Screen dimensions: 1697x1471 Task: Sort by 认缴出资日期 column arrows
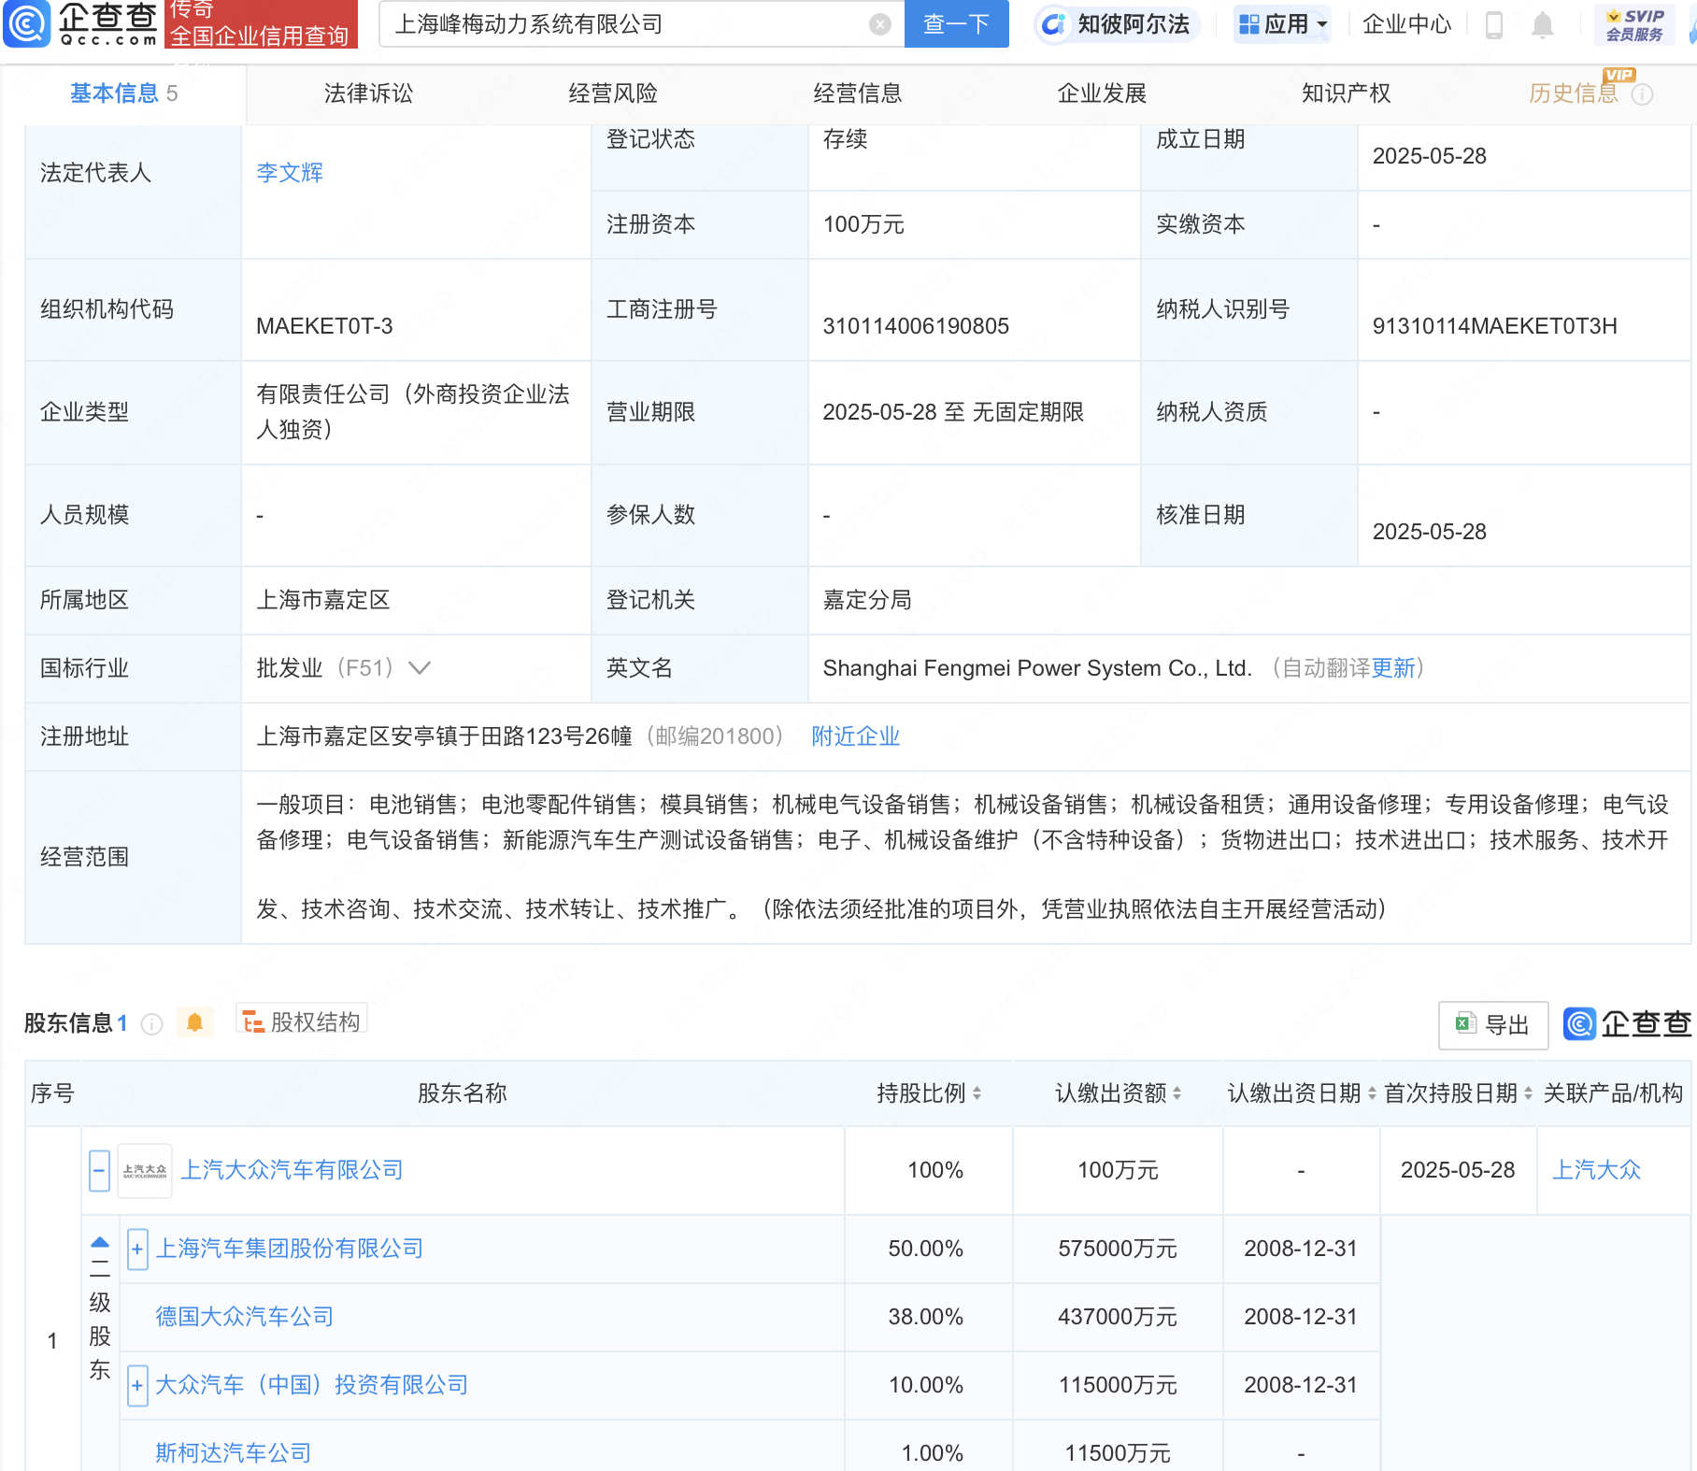point(1372,1093)
